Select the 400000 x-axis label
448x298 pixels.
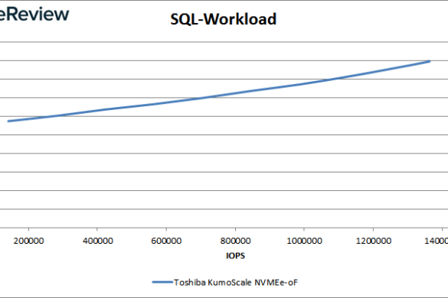pos(98,241)
